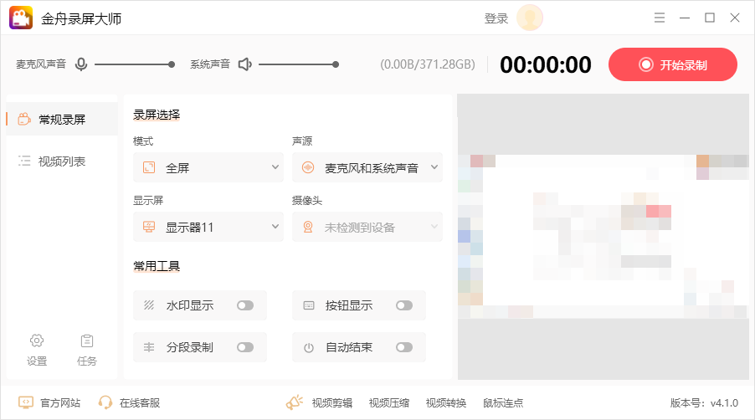The height and width of the screenshot is (420, 755).
Task: Click the 视频列表 list icon
Action: pyautogui.click(x=24, y=161)
